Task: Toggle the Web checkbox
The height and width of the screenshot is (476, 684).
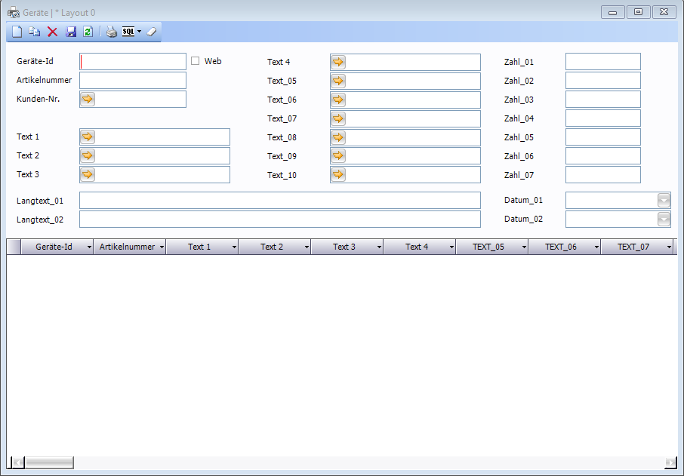Action: coord(196,61)
